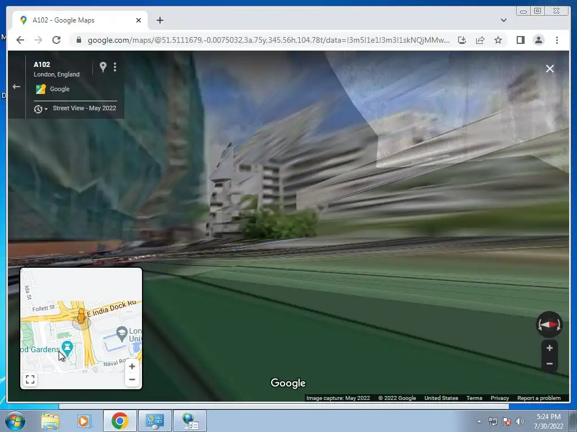Open the Privacy link
The height and width of the screenshot is (432, 577).
[x=499, y=398]
